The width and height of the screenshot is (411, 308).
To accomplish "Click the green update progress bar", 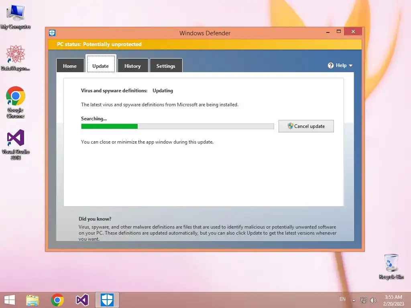I will [x=177, y=126].
